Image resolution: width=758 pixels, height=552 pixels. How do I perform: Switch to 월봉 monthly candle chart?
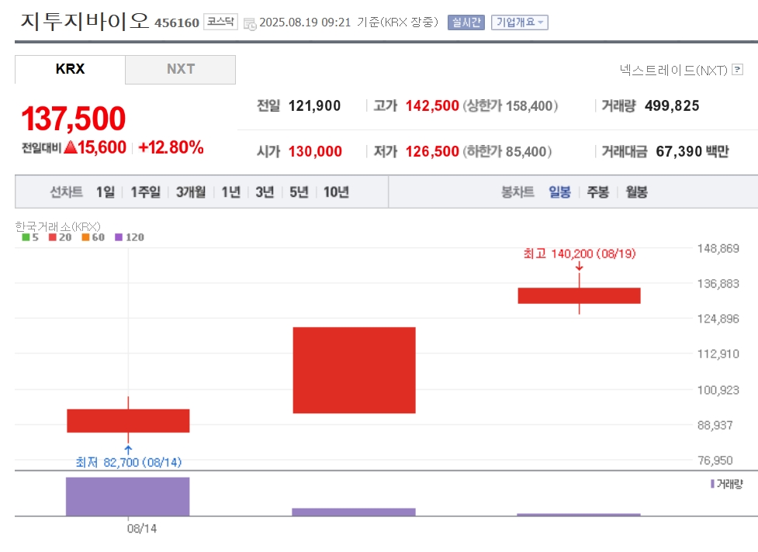[636, 192]
